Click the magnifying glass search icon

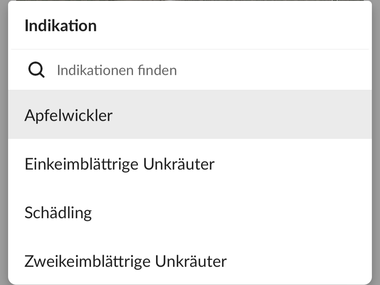(36, 70)
